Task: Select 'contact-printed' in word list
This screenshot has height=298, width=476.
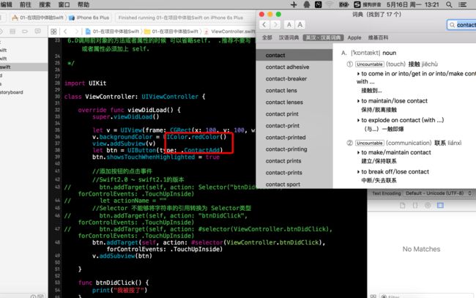Action: pos(294,138)
